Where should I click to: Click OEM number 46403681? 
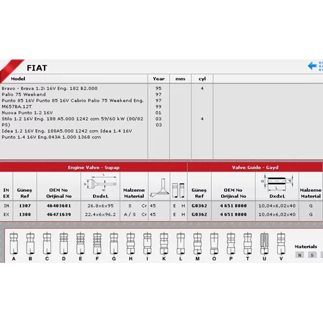(x=59, y=205)
